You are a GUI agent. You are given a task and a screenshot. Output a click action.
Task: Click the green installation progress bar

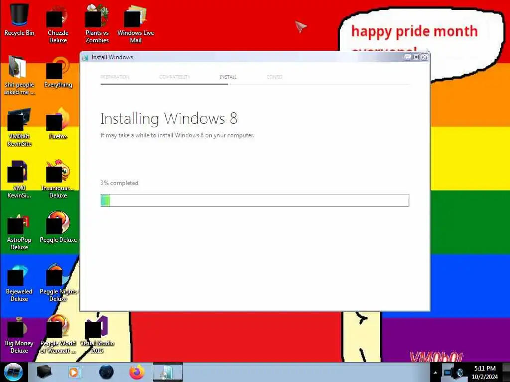(x=255, y=200)
